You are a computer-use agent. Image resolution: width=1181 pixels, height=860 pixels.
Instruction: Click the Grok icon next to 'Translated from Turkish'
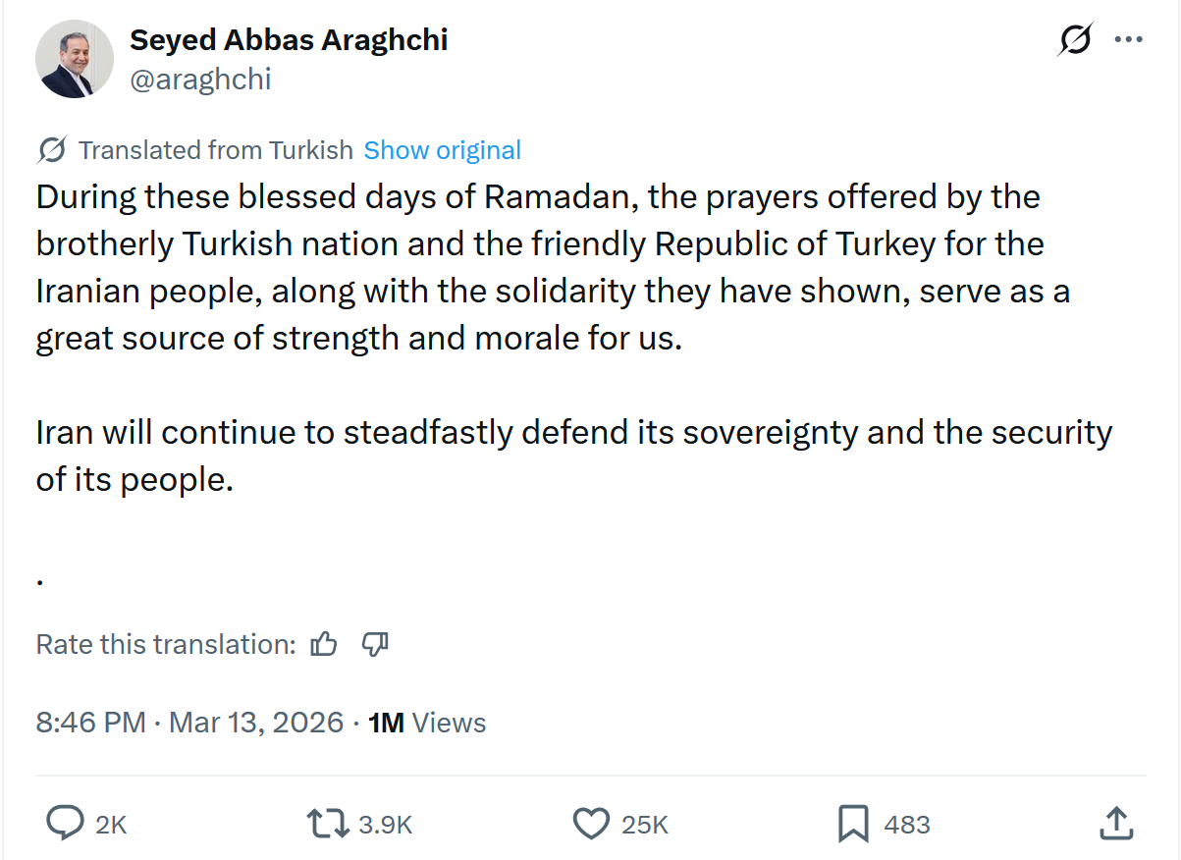(52, 150)
